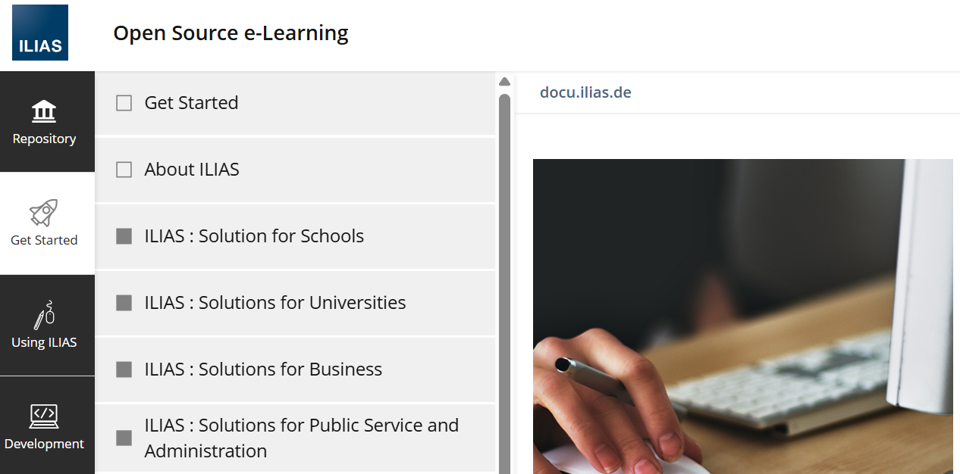Expand the Get Started submenu entry
This screenshot has width=960, height=474.
click(191, 103)
